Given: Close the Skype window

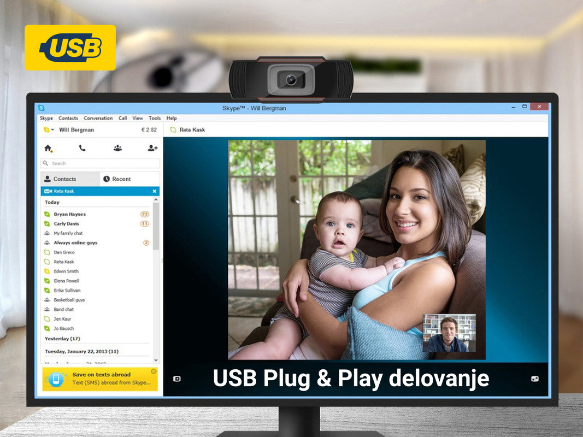Looking at the screenshot, I should click(x=539, y=107).
